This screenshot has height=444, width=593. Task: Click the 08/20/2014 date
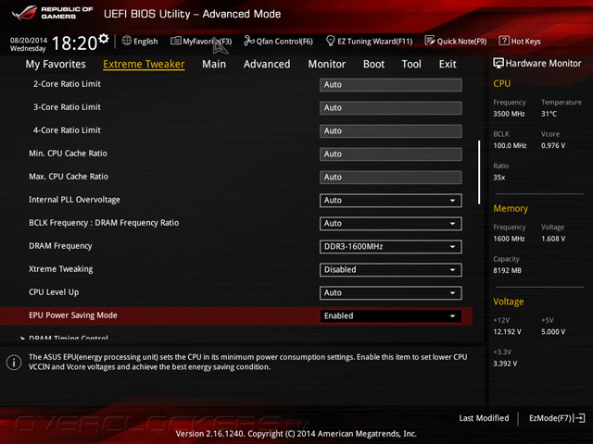[x=29, y=40]
